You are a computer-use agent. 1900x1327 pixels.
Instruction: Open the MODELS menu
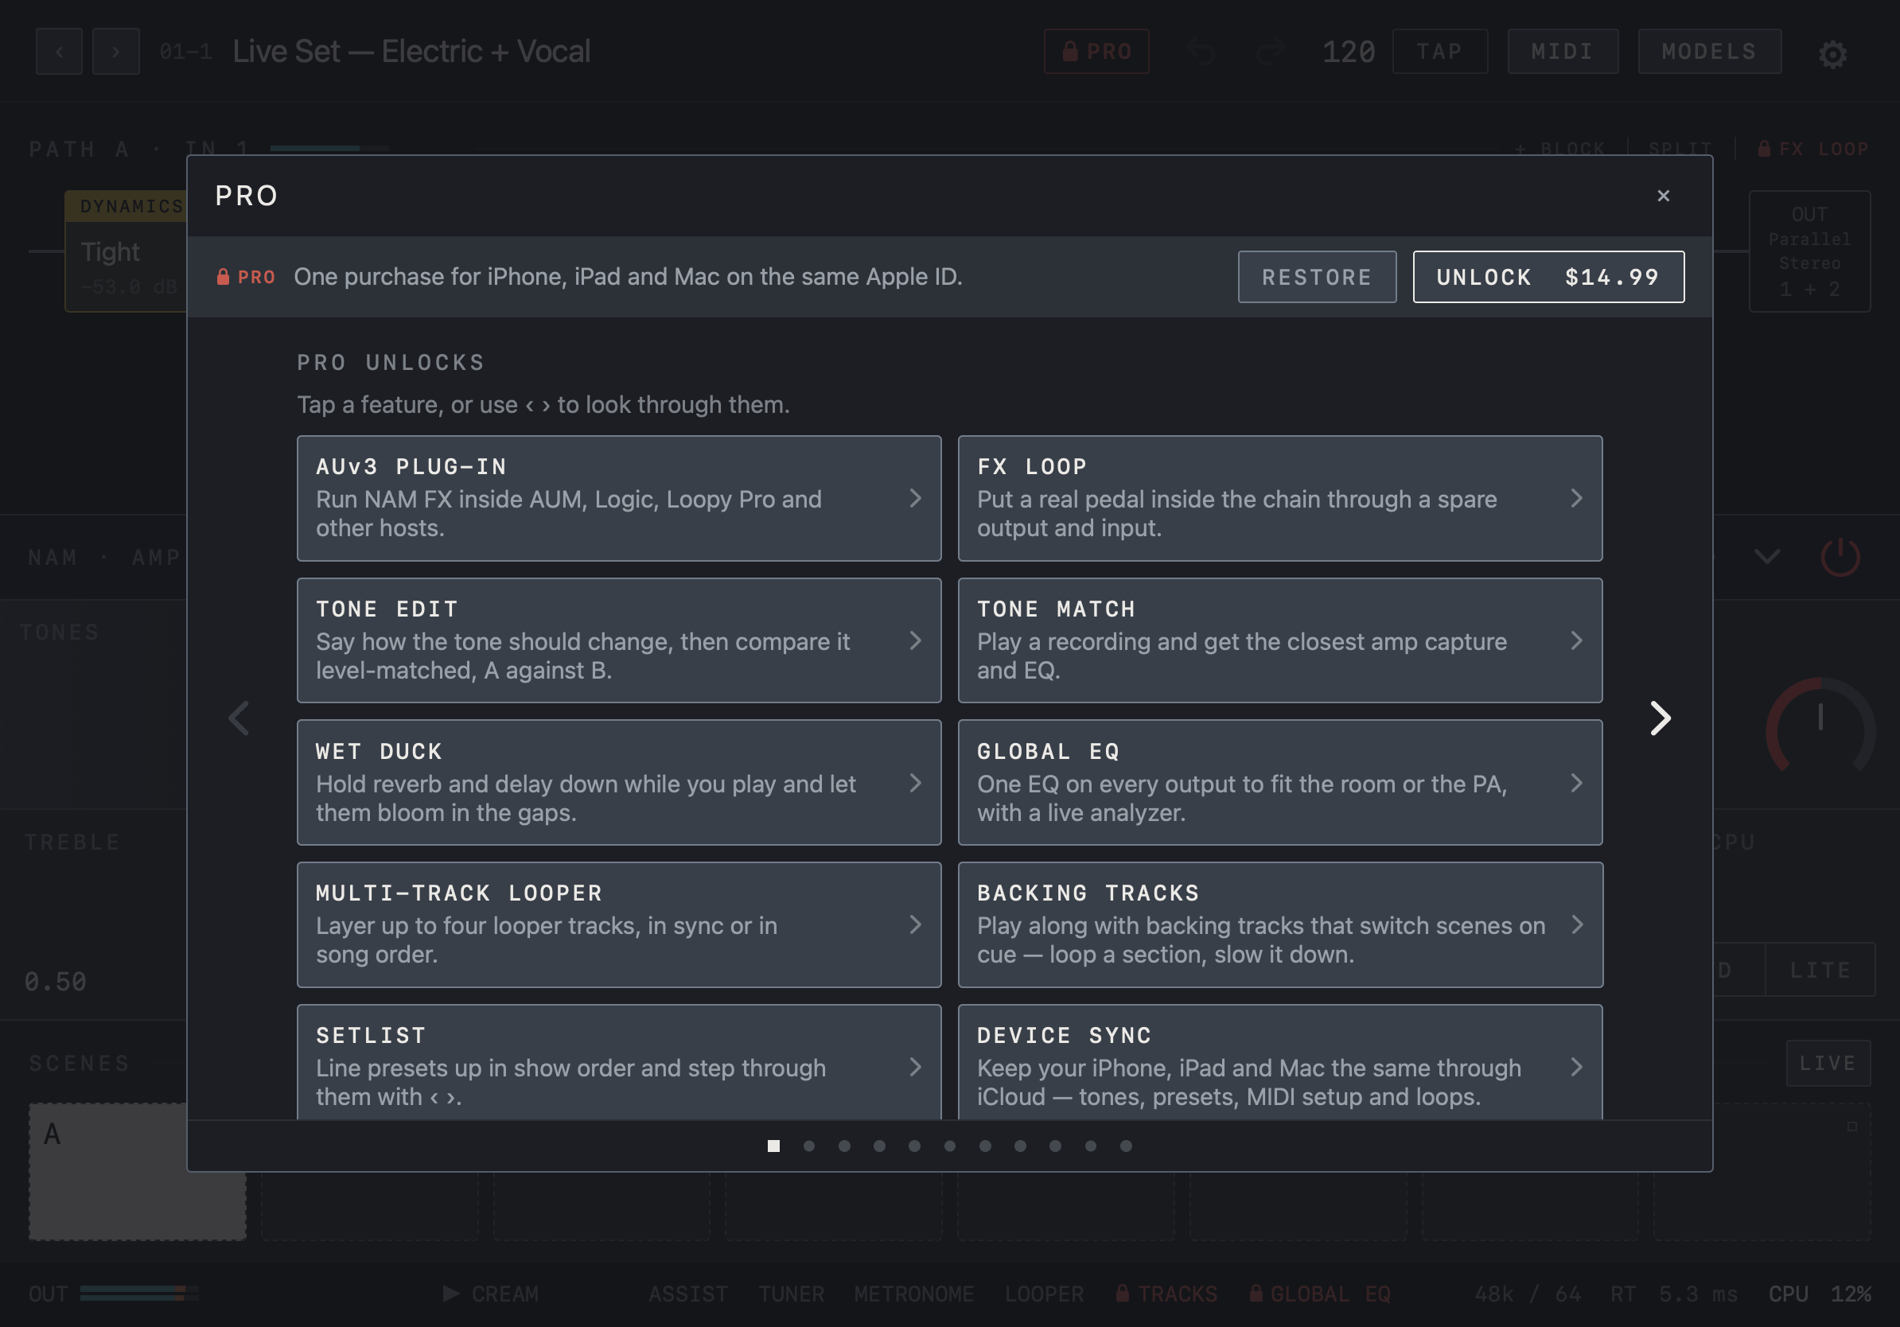coord(1709,51)
